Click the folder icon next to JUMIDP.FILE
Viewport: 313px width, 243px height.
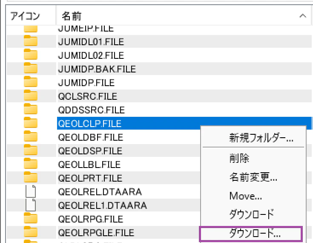(x=31, y=82)
